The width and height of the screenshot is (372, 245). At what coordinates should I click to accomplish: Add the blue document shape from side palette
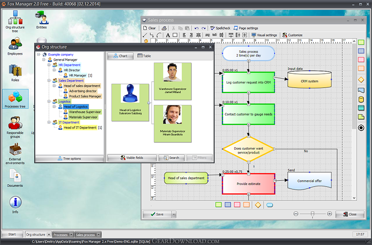(x=361, y=90)
